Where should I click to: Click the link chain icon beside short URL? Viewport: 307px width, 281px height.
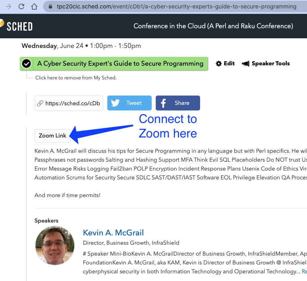[40, 103]
